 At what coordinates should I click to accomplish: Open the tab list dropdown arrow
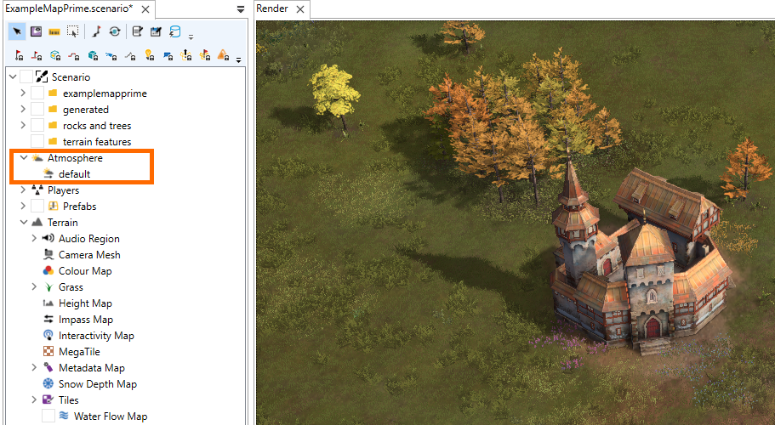tap(241, 9)
